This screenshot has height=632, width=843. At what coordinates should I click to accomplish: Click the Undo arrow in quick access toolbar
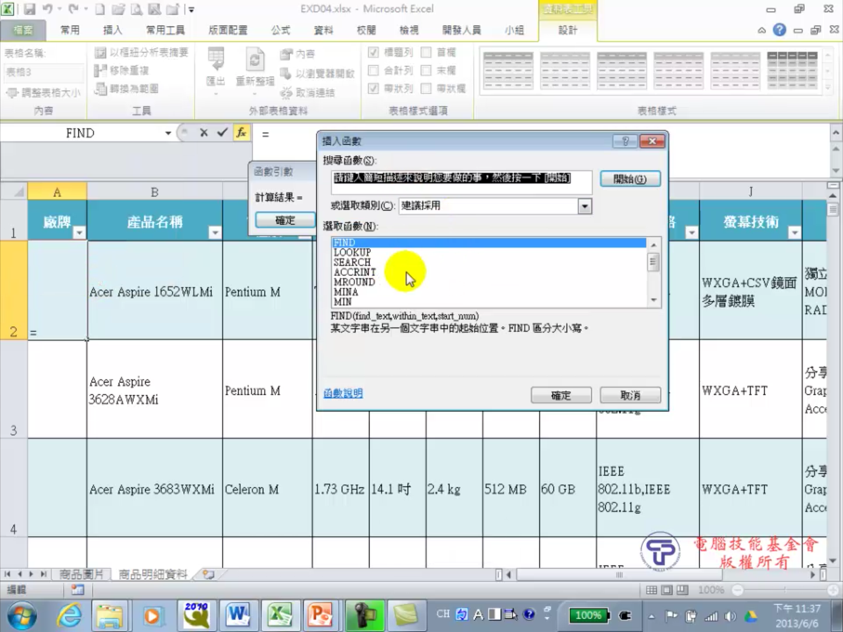(x=47, y=9)
